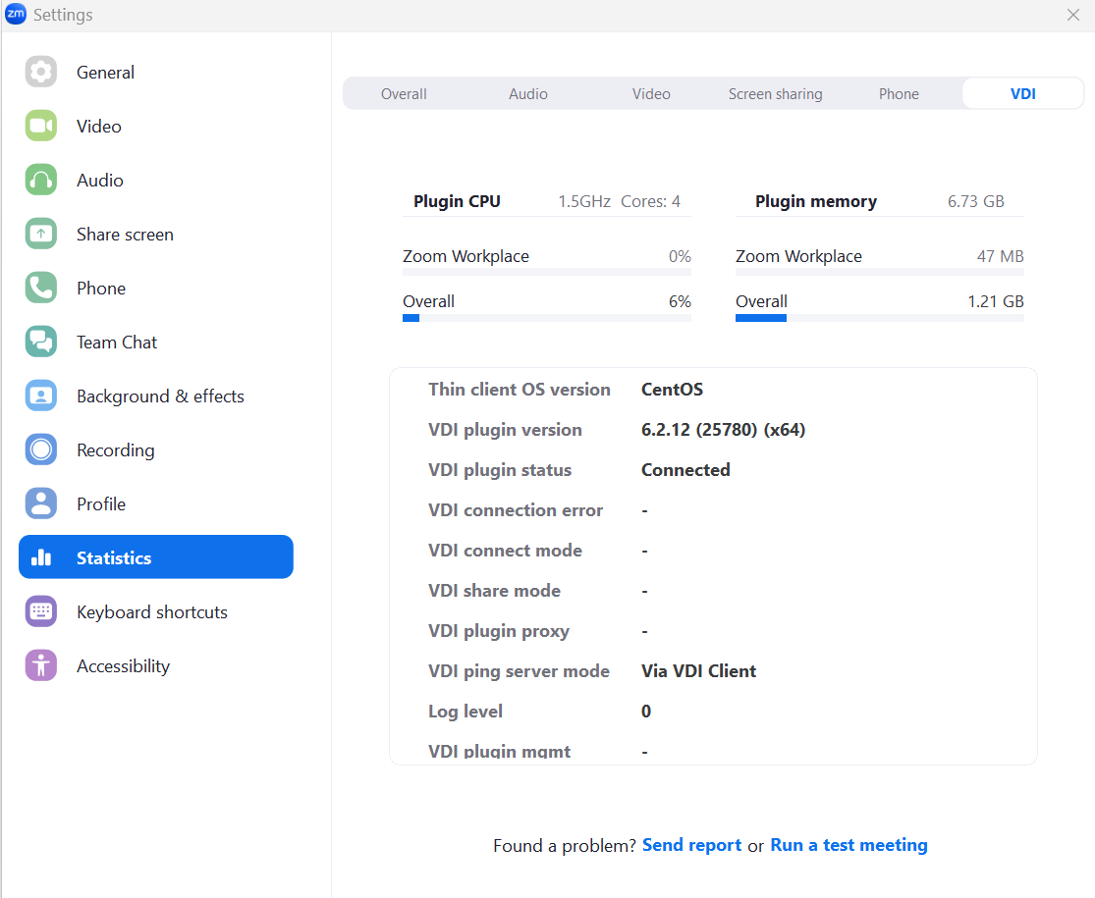
Task: Click the Phone handset icon
Action: [x=40, y=289]
